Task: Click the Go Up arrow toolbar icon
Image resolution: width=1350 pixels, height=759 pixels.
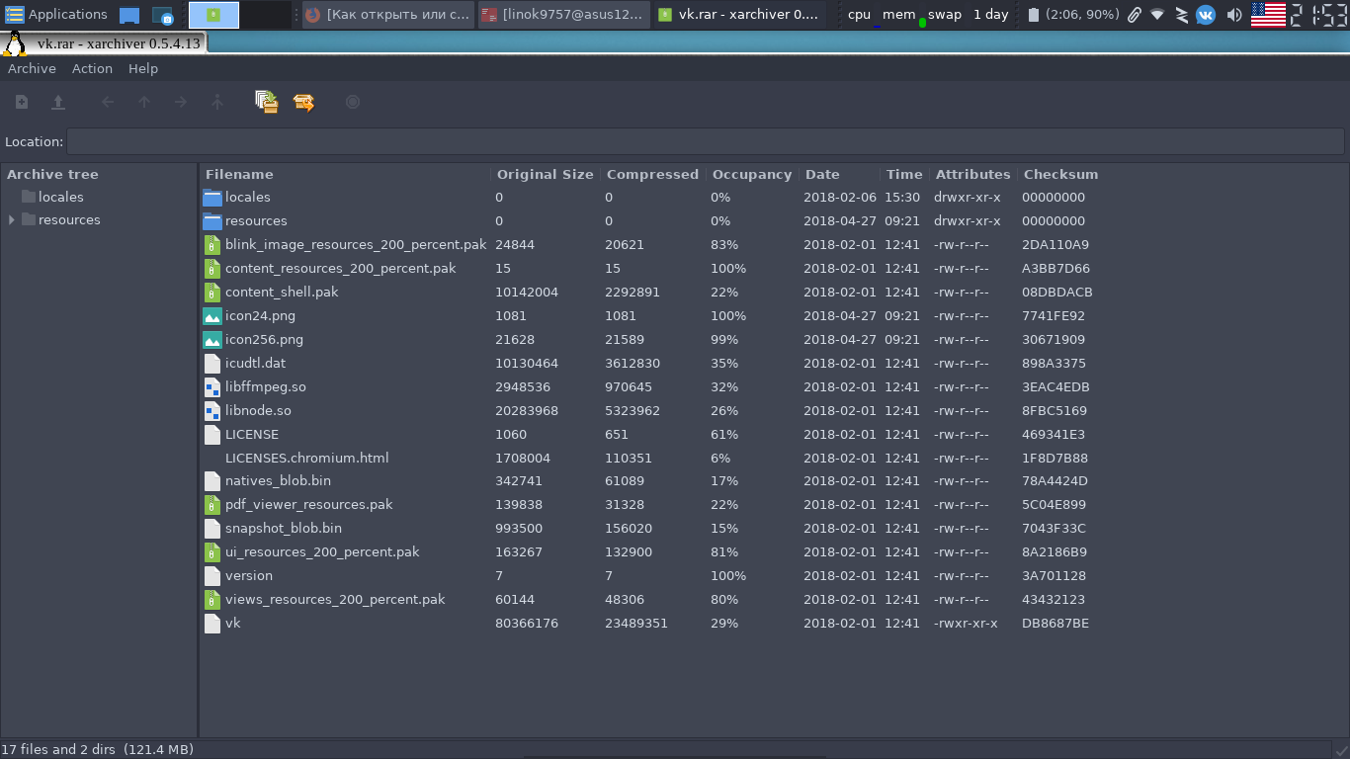Action: tap(144, 102)
